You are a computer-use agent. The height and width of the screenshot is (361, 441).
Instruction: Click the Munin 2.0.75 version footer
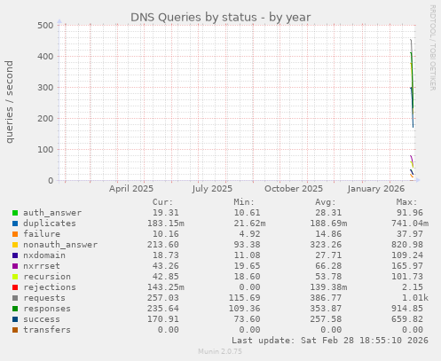tap(220, 351)
